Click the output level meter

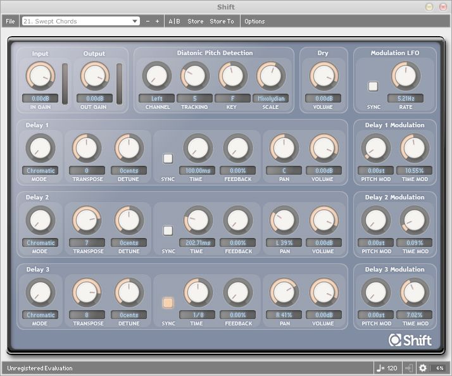(x=120, y=84)
